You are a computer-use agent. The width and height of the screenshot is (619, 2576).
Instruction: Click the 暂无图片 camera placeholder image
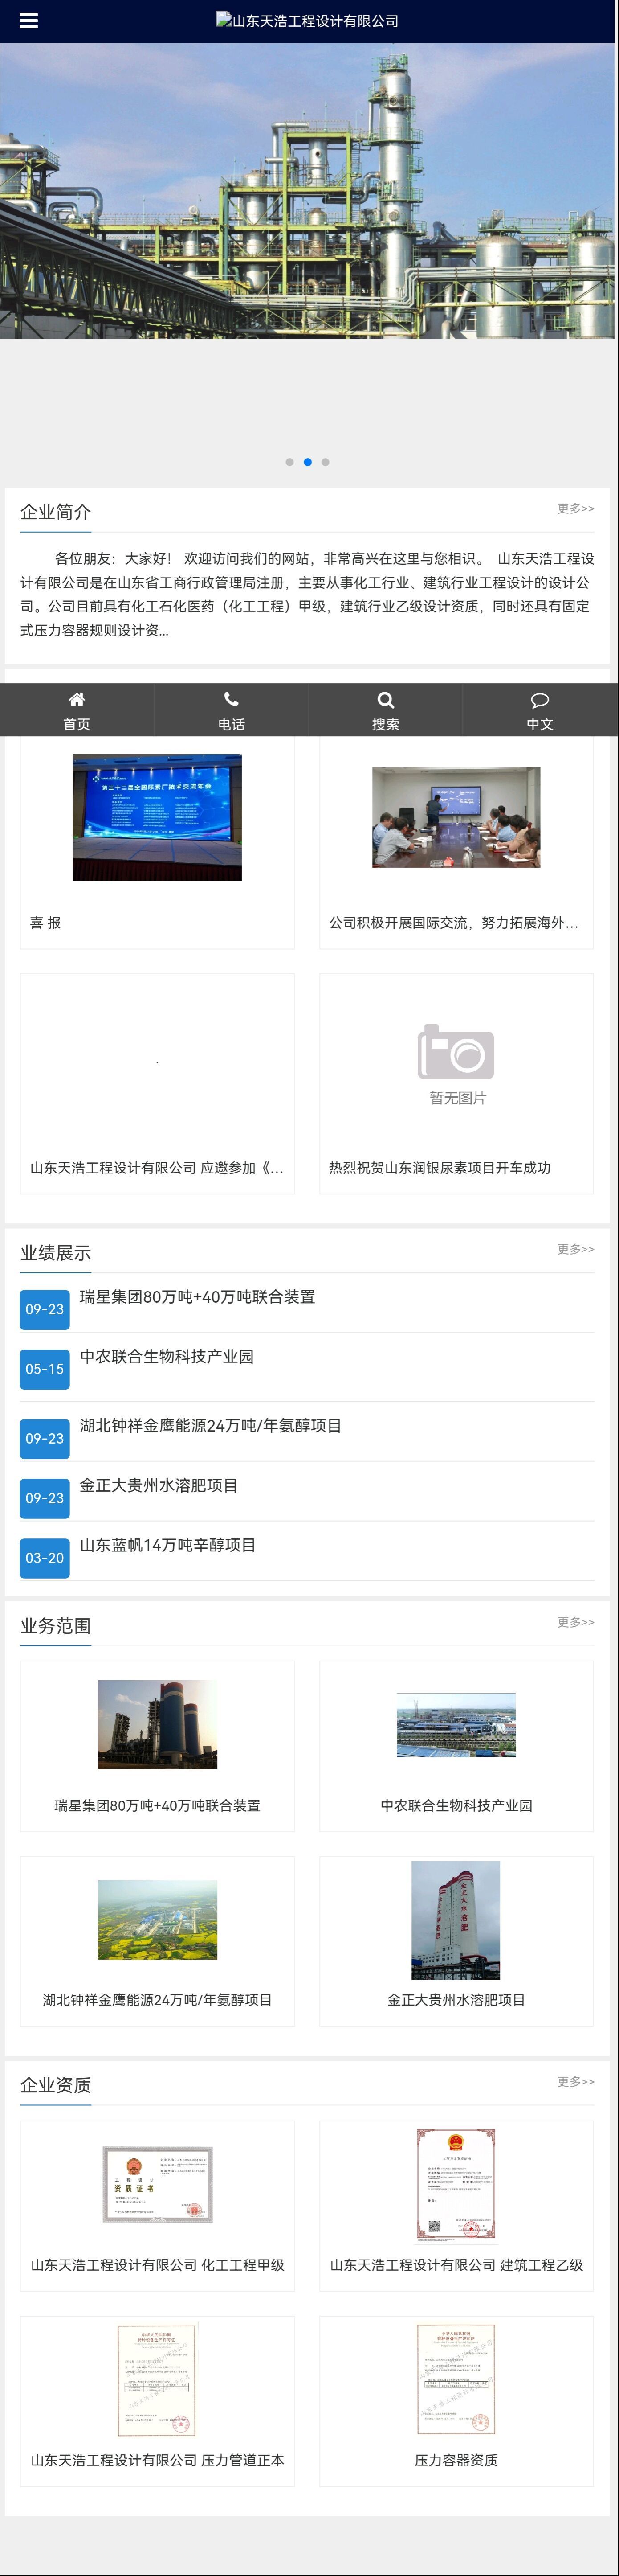click(x=456, y=1064)
